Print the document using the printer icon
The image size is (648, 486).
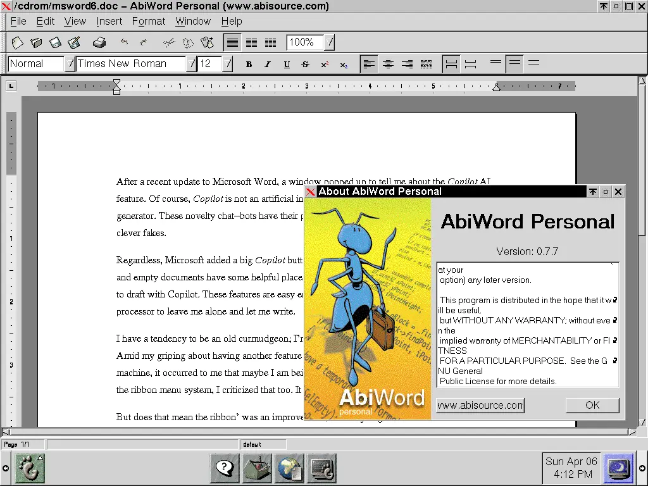(x=99, y=43)
